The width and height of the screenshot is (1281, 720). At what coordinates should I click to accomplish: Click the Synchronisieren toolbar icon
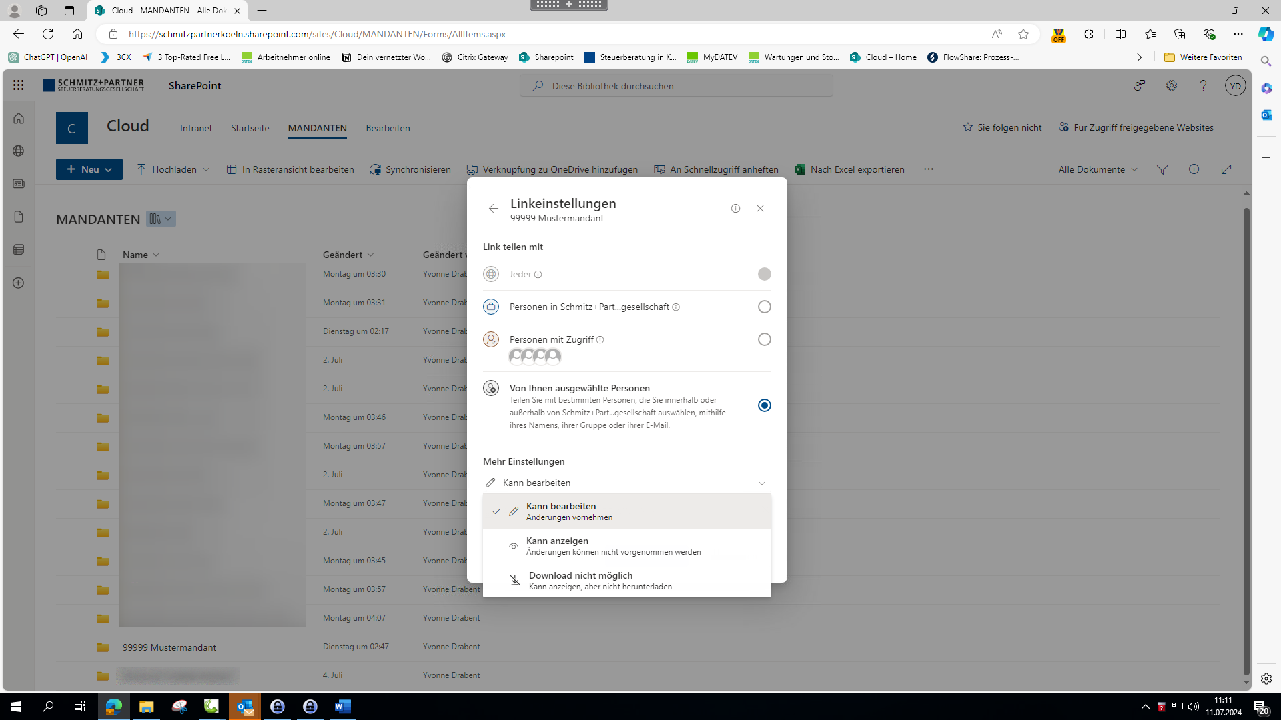(x=376, y=169)
